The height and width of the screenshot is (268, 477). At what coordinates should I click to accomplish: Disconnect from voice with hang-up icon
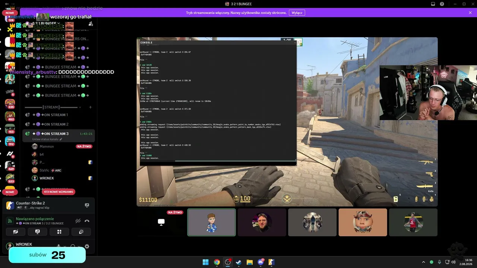click(x=87, y=221)
